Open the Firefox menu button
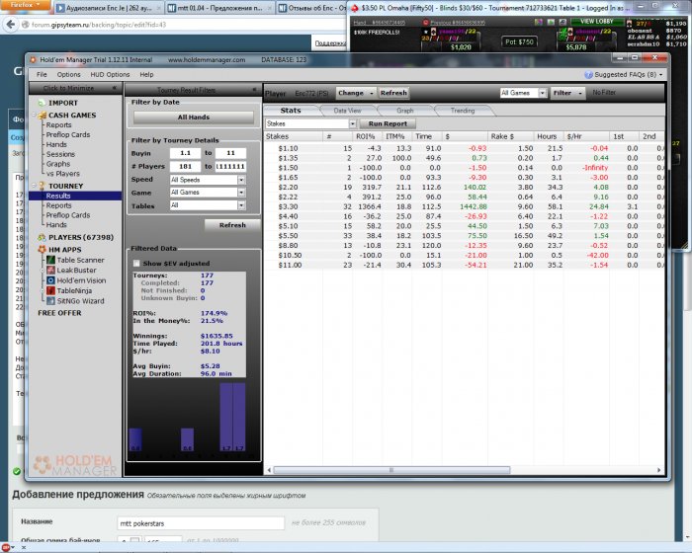 tap(25, 5)
